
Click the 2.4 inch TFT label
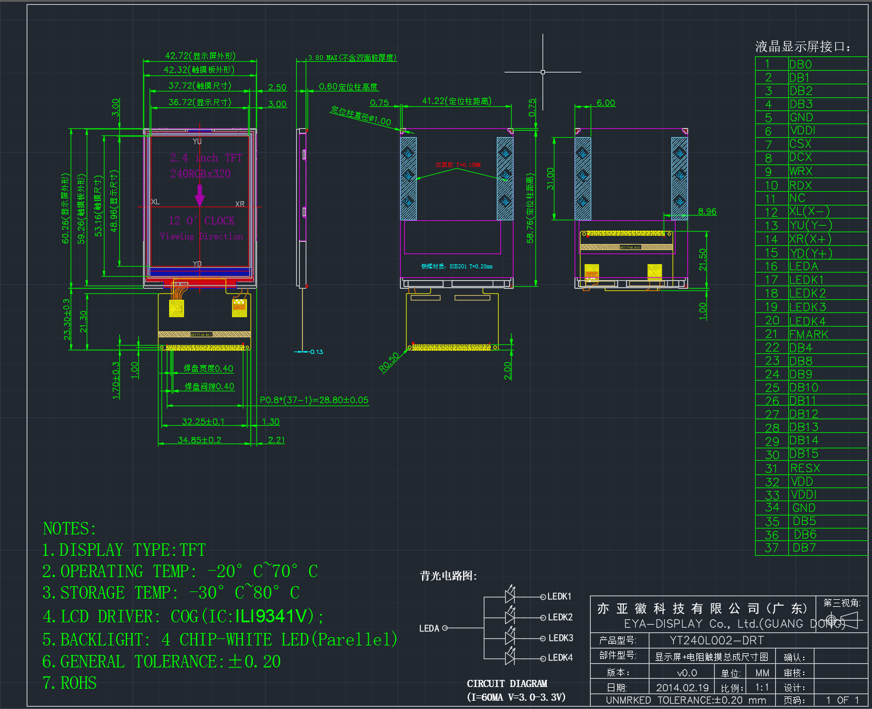coord(206,158)
